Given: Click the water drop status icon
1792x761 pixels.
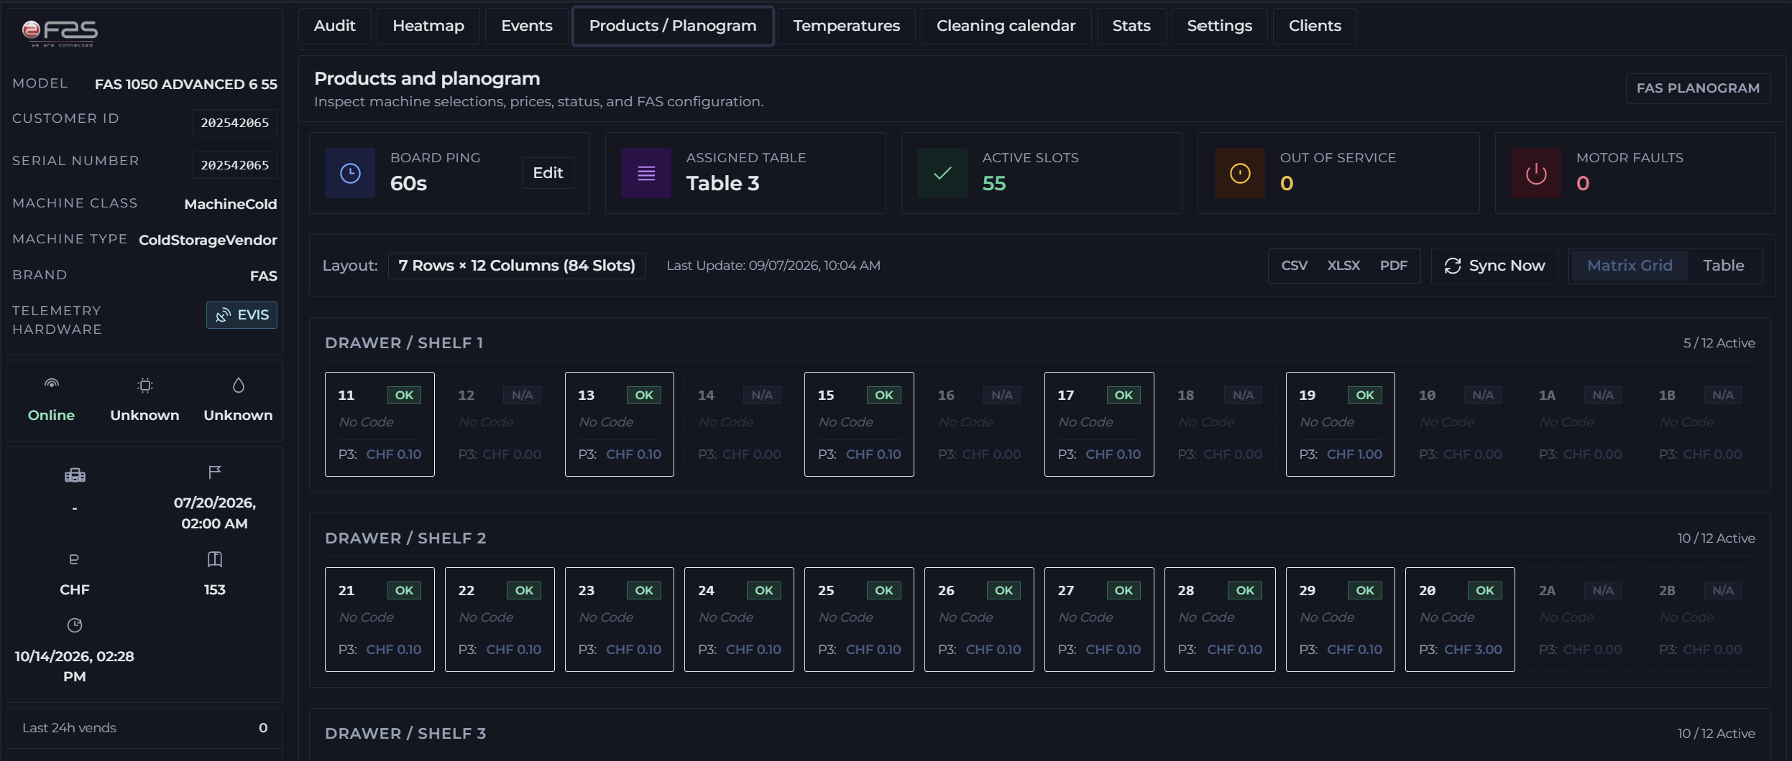Looking at the screenshot, I should coord(239,386).
